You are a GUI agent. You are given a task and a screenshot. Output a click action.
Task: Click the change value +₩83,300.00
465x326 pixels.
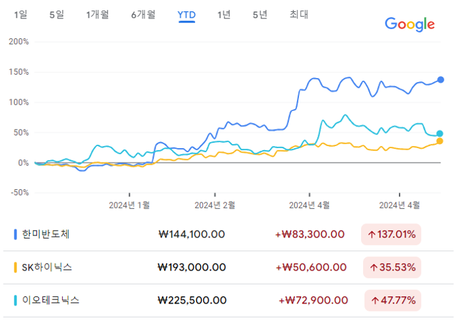(x=310, y=235)
